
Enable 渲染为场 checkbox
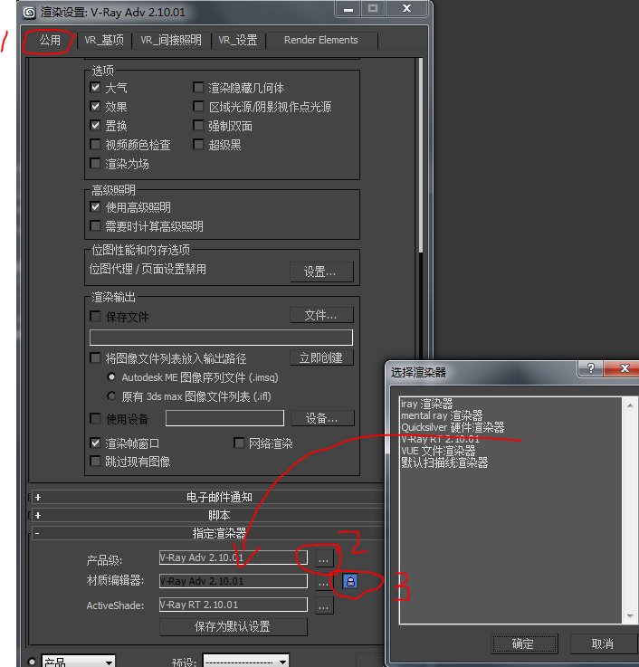95,163
